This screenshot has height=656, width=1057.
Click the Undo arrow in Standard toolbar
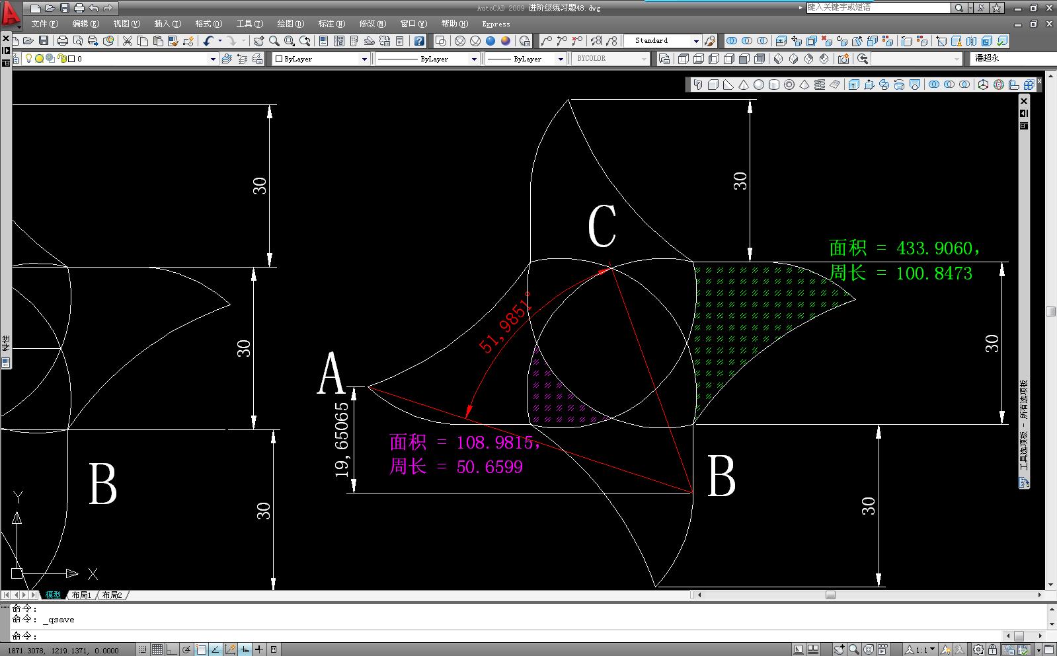[208, 40]
